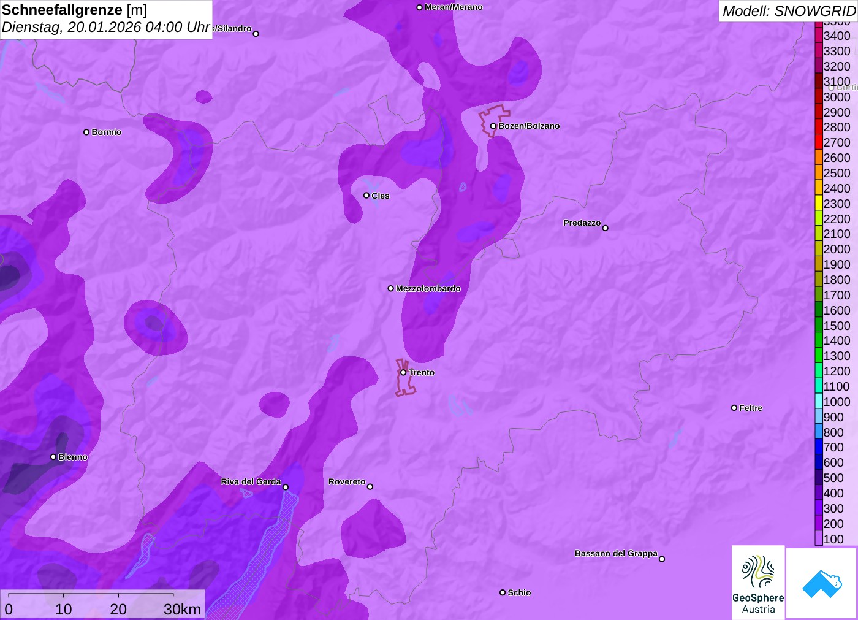Select the legend value '2000'
858x620 pixels.
click(837, 249)
